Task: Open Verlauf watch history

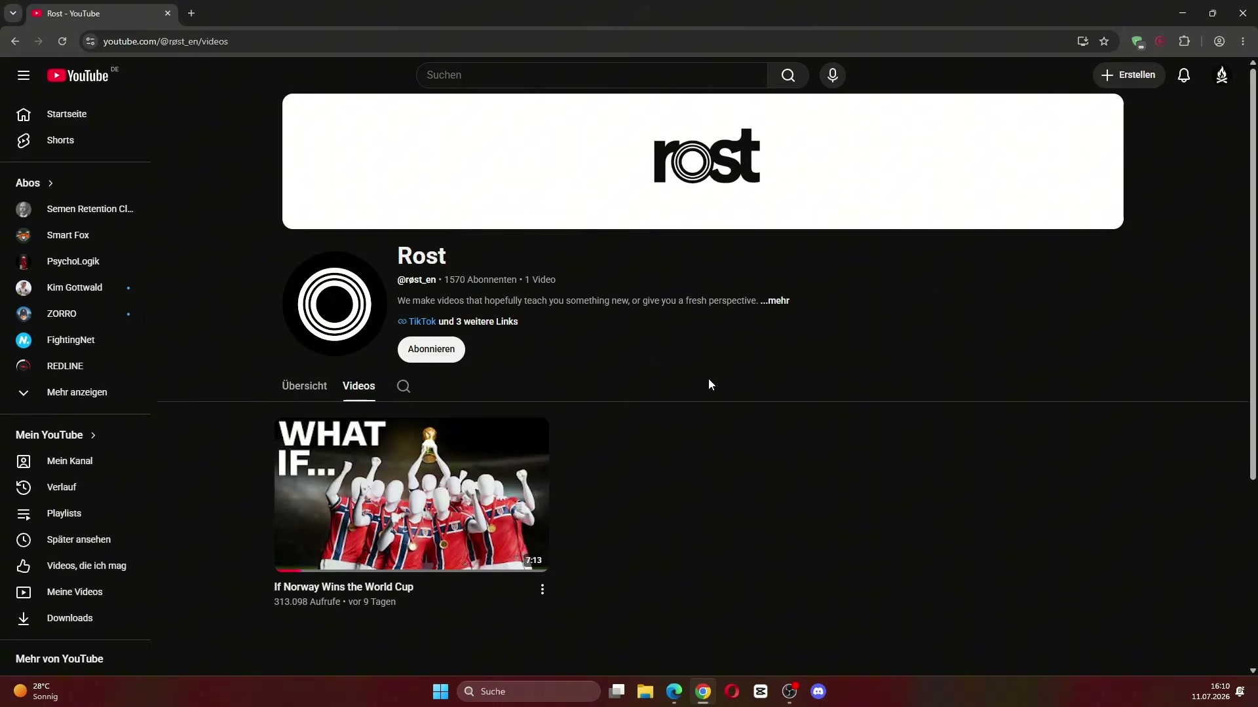Action: coord(75,488)
